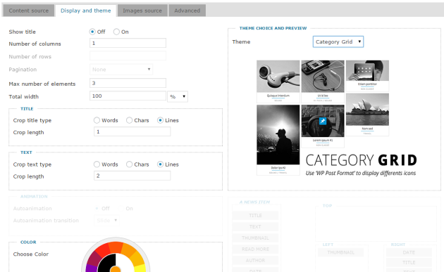Click the Number of rows field

(128, 56)
